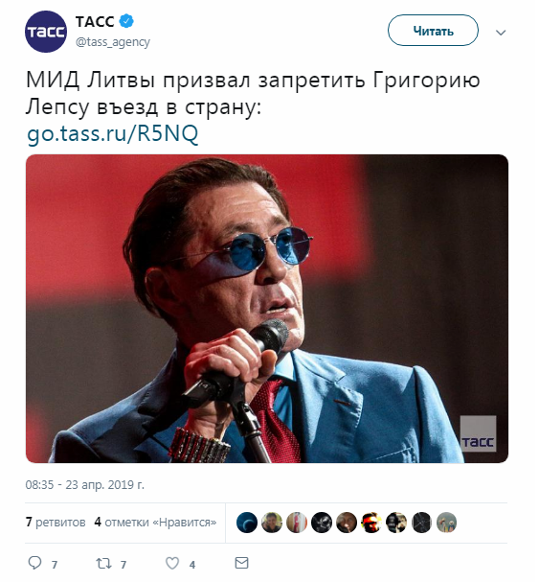The width and height of the screenshot is (539, 582).
Task: Open the TASS round profile avatar
Action: (46, 32)
